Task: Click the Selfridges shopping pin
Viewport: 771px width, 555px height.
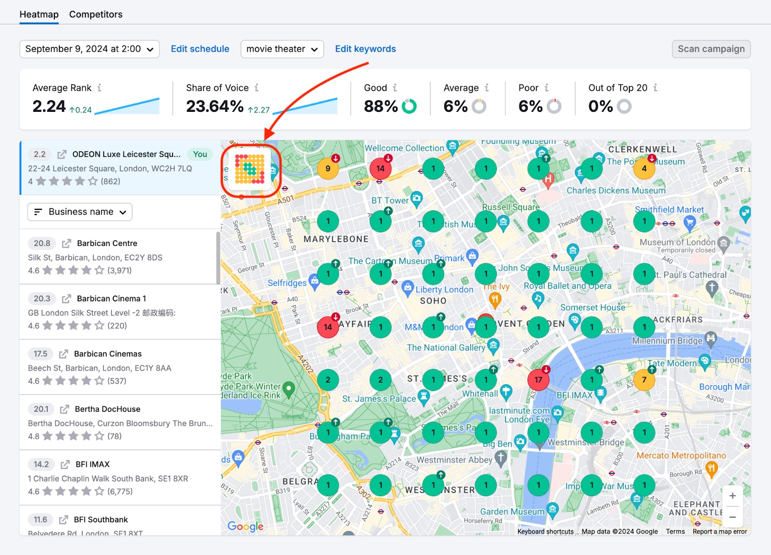Action: pyautogui.click(x=314, y=281)
